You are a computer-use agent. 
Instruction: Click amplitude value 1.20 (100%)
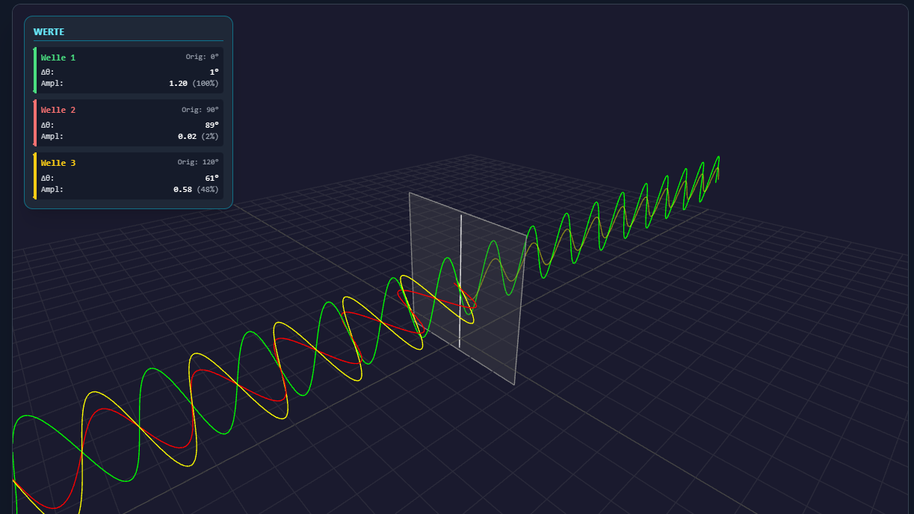(x=194, y=84)
